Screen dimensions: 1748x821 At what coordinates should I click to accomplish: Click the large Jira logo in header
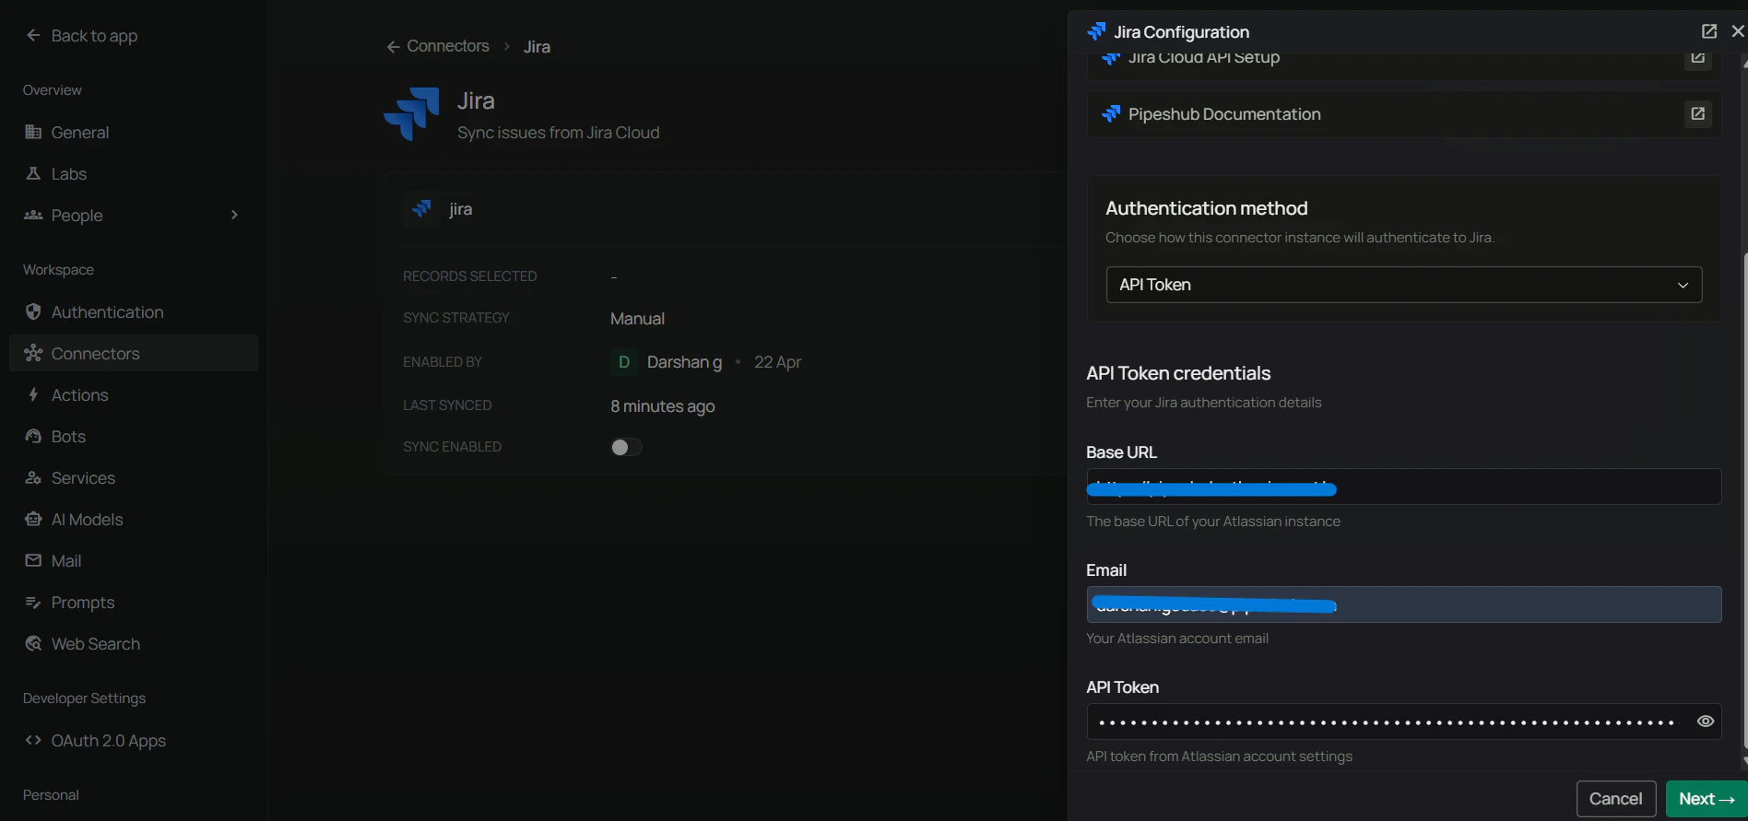412,114
